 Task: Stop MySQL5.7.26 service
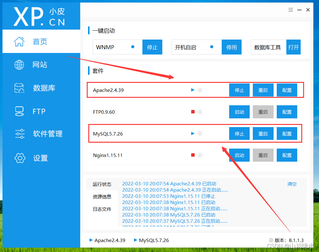point(239,134)
